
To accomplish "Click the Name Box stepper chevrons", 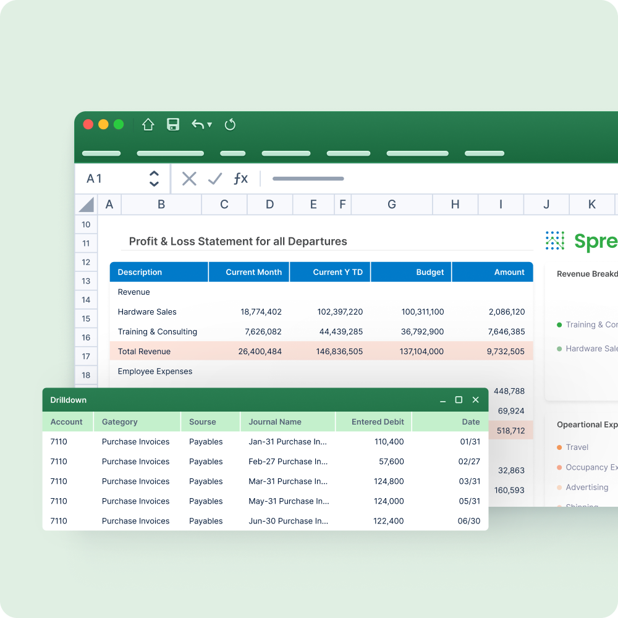I will (x=154, y=179).
